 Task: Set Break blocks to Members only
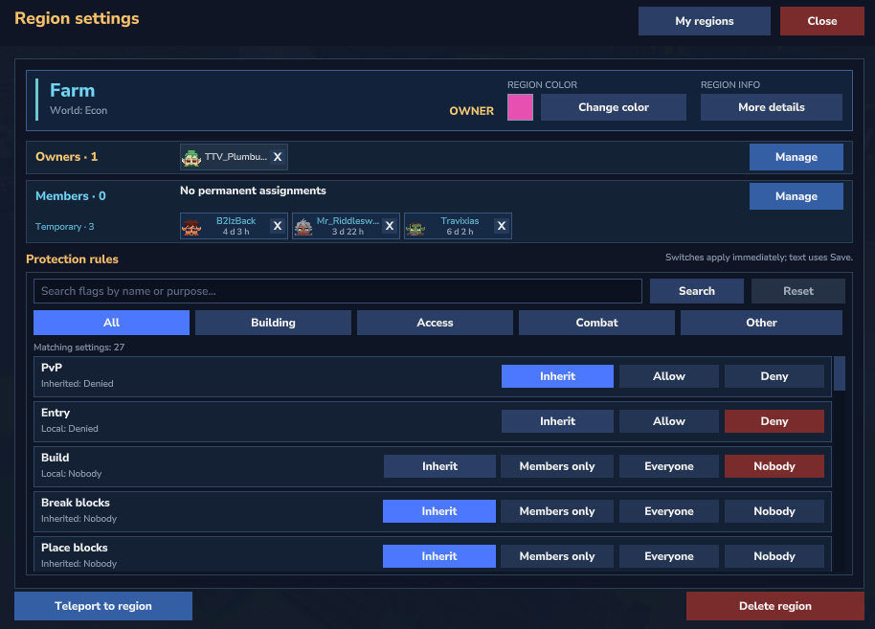point(557,511)
